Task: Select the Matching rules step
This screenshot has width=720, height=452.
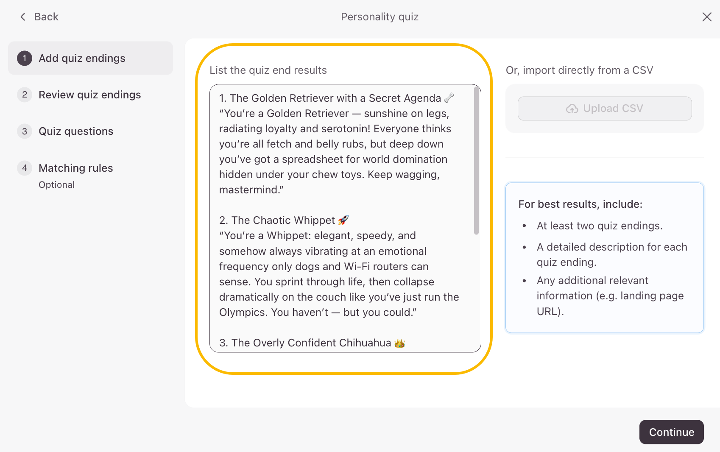Action: (x=75, y=168)
